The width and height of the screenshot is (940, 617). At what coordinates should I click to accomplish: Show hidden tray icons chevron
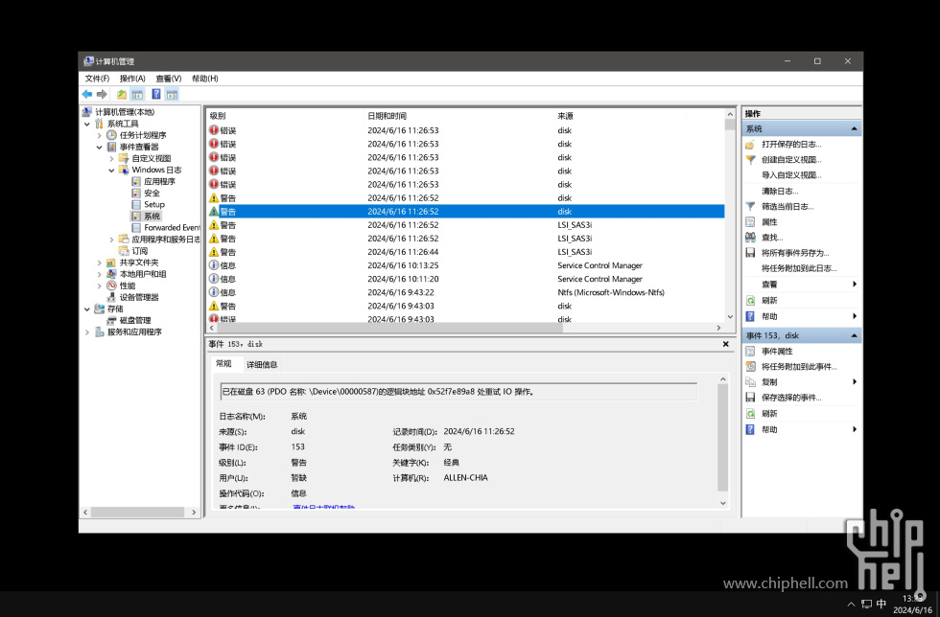click(x=851, y=604)
